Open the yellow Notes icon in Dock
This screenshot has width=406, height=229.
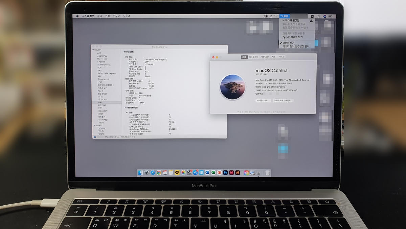click(171, 173)
